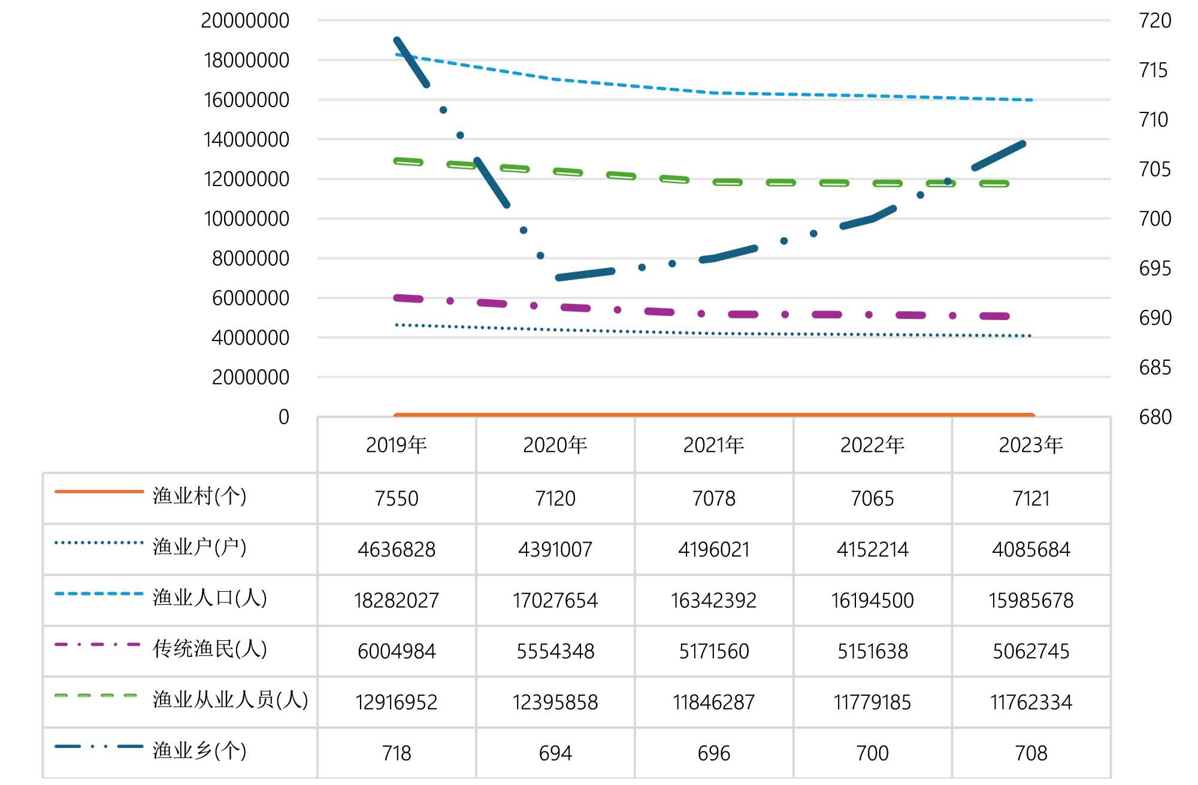1198x785 pixels.
Task: Click the orange 渔业村 legend line
Action: pos(99,492)
